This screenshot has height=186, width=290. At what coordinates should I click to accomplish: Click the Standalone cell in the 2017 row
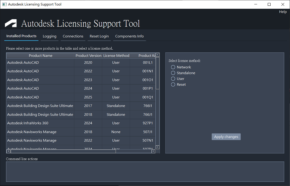[x=116, y=106]
